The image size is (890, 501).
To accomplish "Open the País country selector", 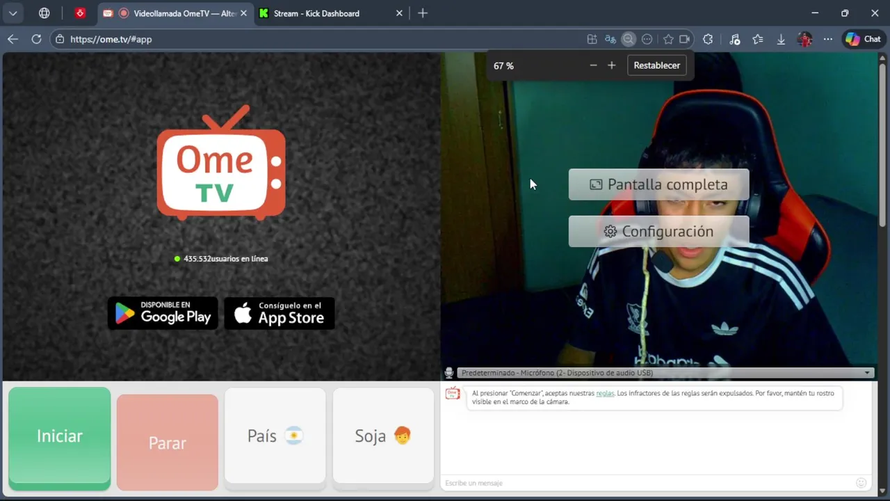I will 275,436.
